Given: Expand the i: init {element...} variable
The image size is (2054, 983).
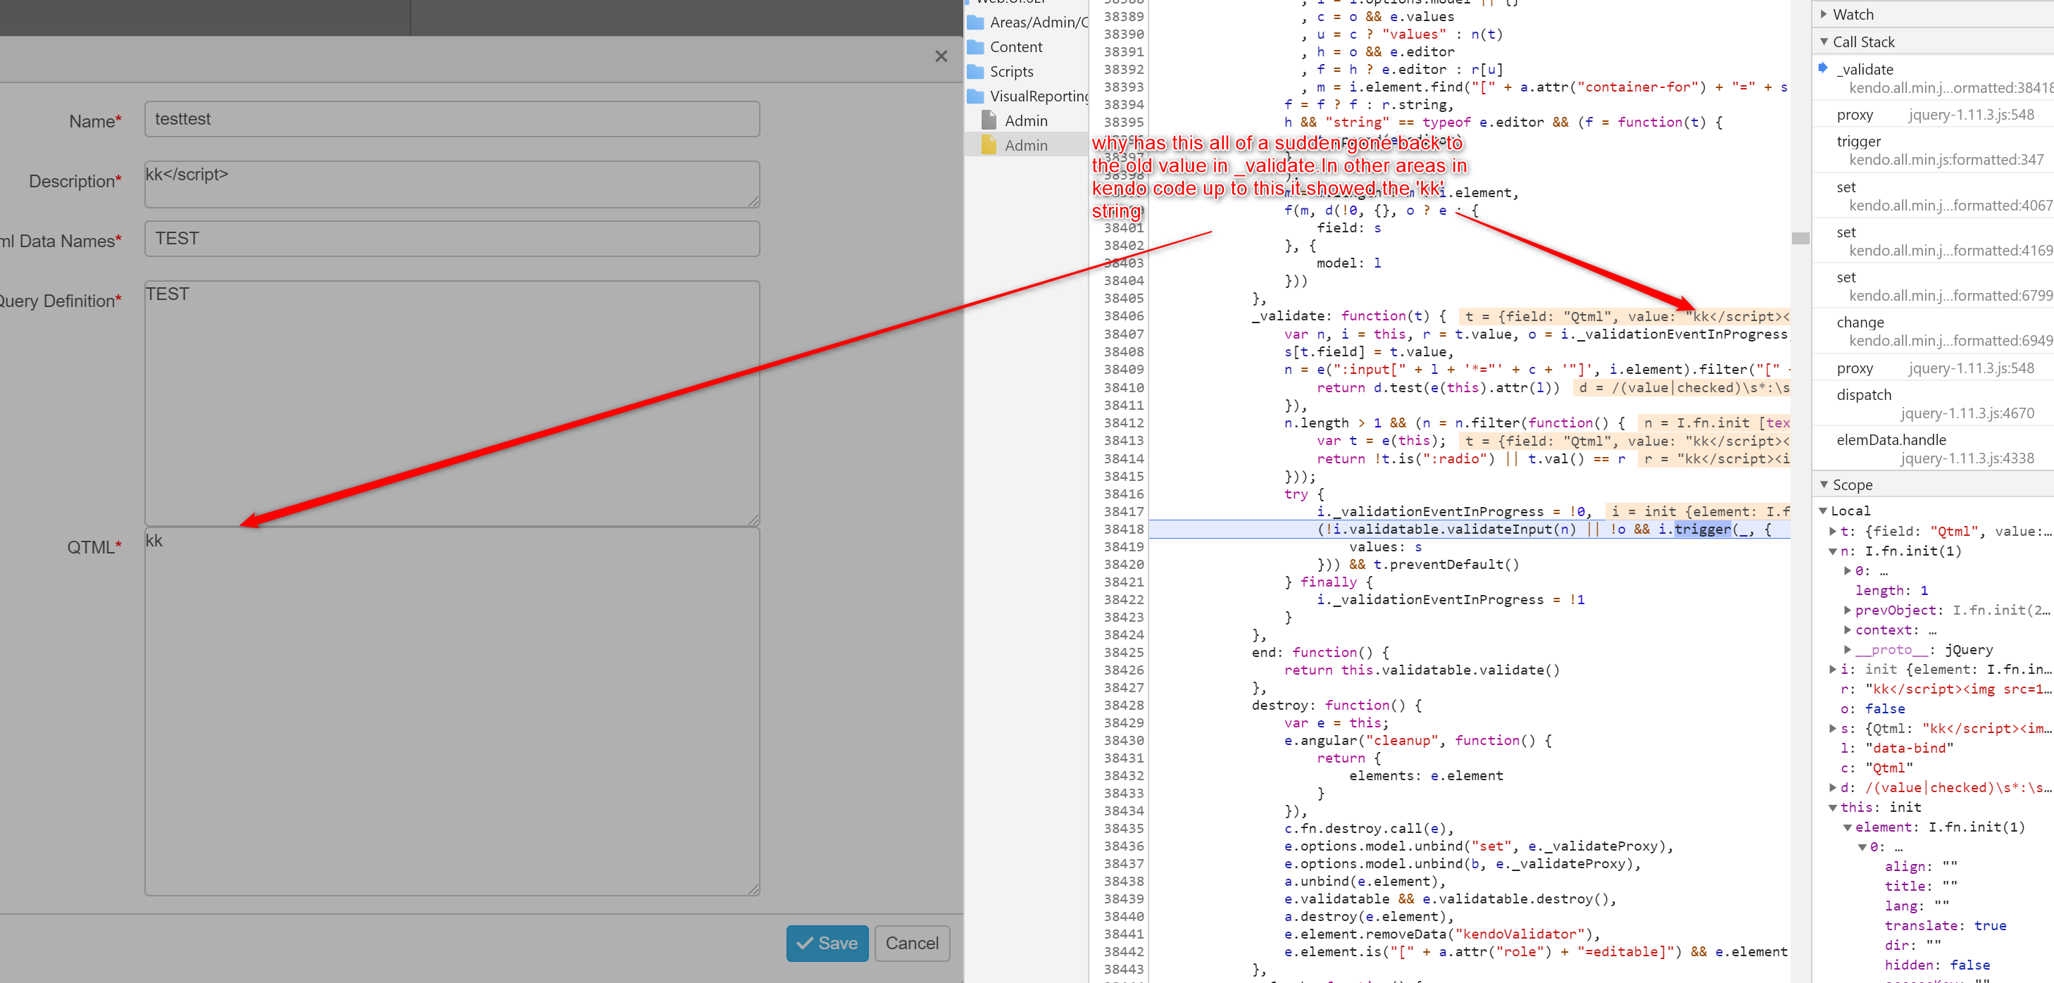Looking at the screenshot, I should (x=1832, y=669).
